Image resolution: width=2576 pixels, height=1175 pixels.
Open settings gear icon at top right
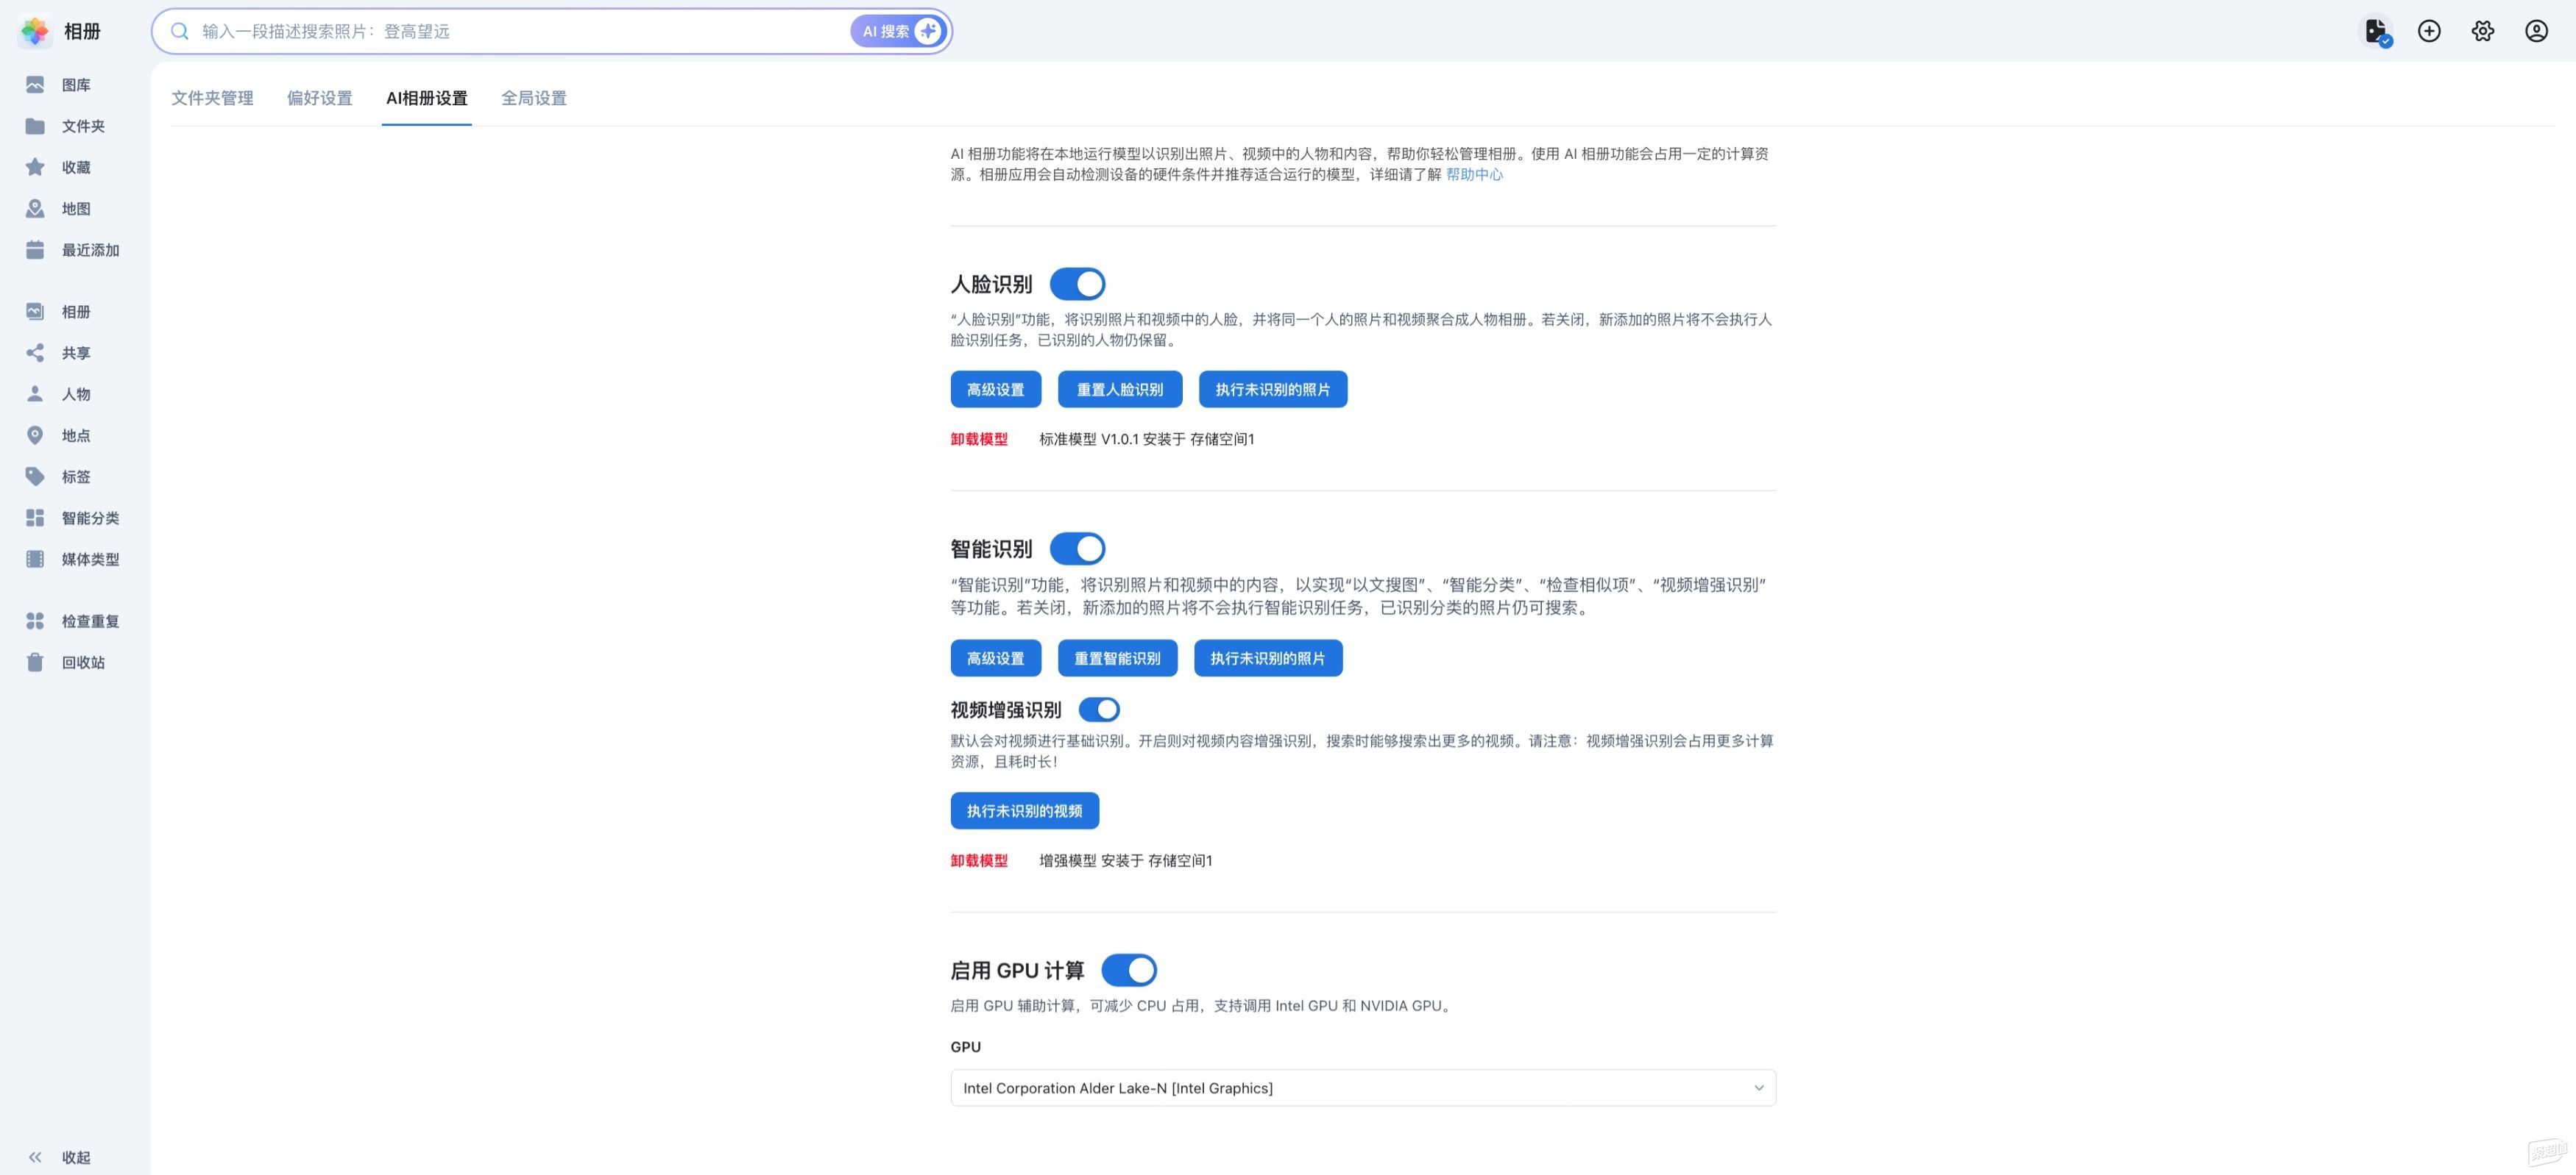tap(2483, 31)
